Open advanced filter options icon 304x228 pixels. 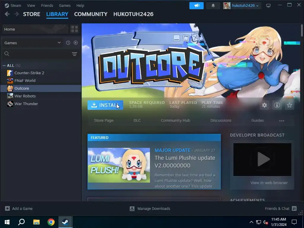tap(75, 54)
